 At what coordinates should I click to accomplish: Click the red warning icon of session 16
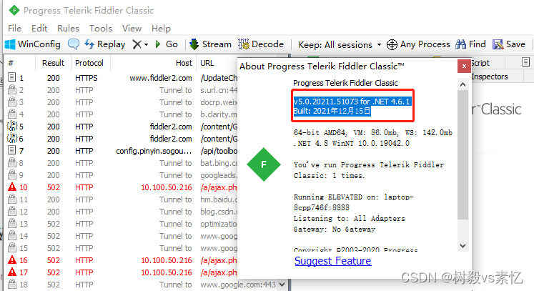coord(12,260)
